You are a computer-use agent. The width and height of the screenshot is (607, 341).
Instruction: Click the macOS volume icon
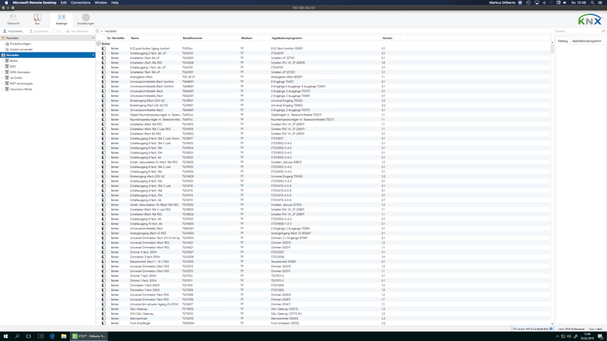pos(564,3)
